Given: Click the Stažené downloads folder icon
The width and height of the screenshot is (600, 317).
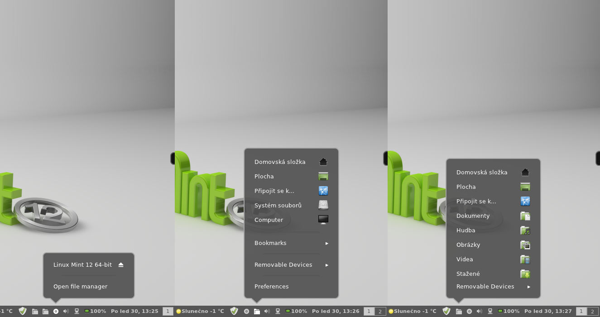Looking at the screenshot, I should tap(525, 274).
